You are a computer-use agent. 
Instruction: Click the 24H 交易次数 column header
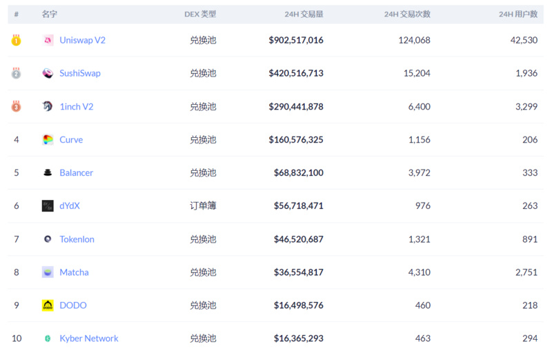tap(407, 14)
